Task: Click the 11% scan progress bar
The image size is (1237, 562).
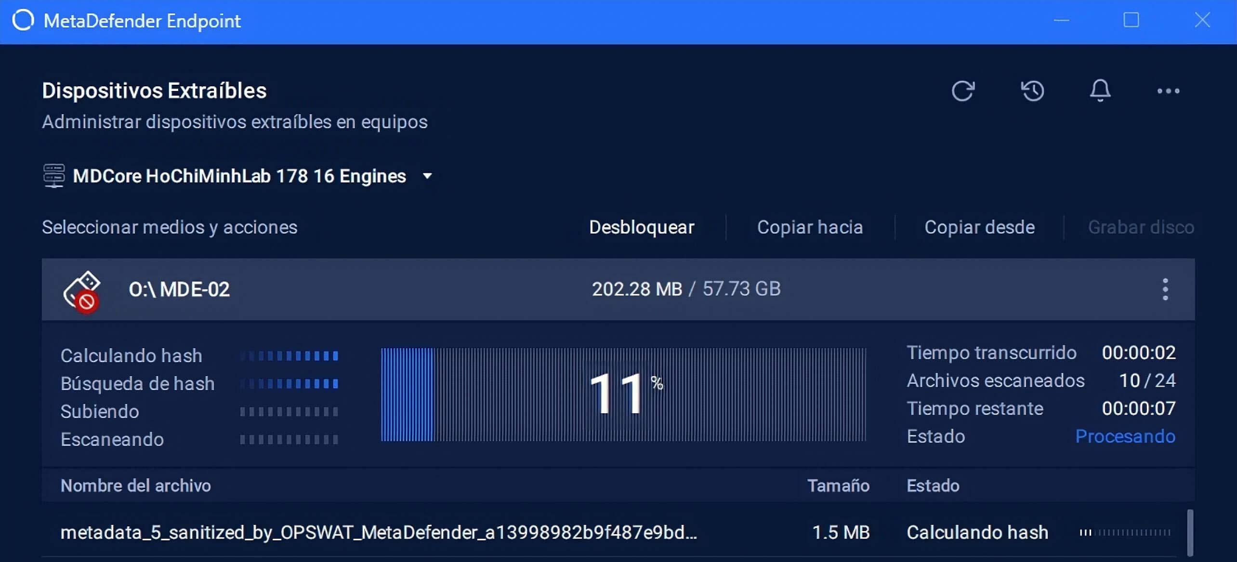Action: (x=623, y=394)
